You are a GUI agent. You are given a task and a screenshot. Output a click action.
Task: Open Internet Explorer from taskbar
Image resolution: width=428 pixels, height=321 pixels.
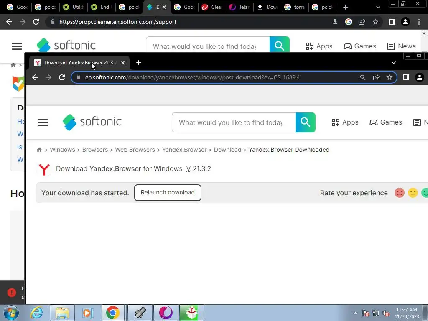click(37, 313)
